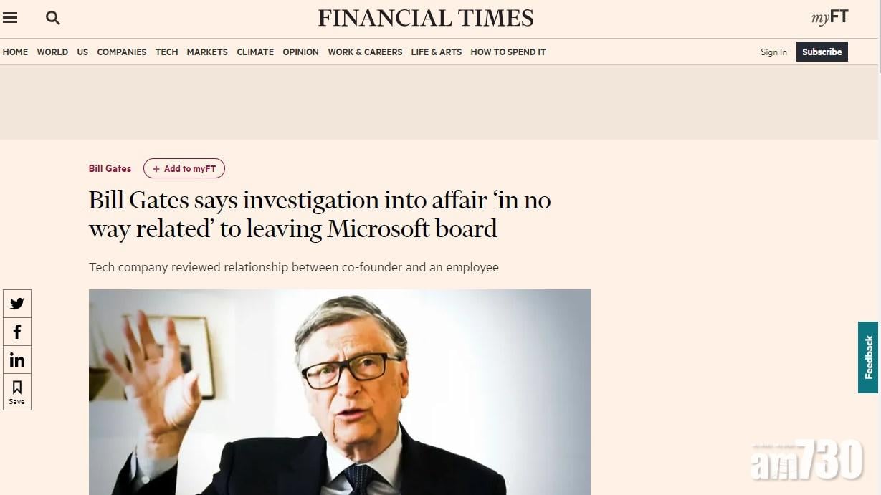Open myFT in the header
Image resolution: width=881 pixels, height=495 pixels.
click(829, 18)
